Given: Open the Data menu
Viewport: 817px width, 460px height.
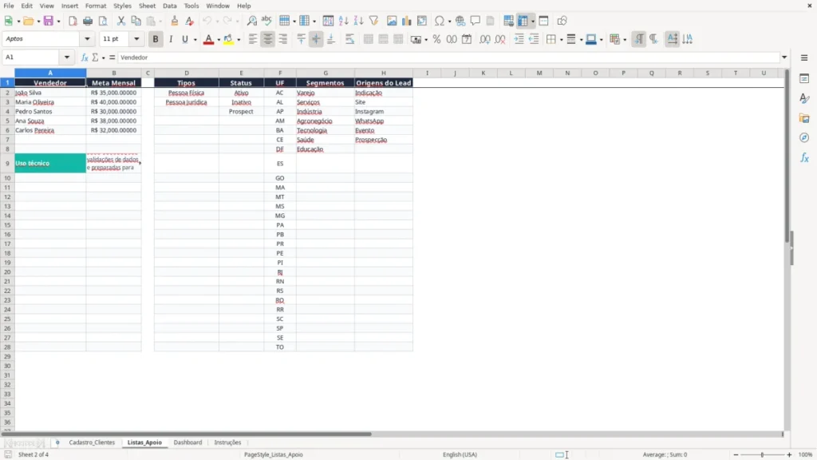Looking at the screenshot, I should pyautogui.click(x=170, y=6).
